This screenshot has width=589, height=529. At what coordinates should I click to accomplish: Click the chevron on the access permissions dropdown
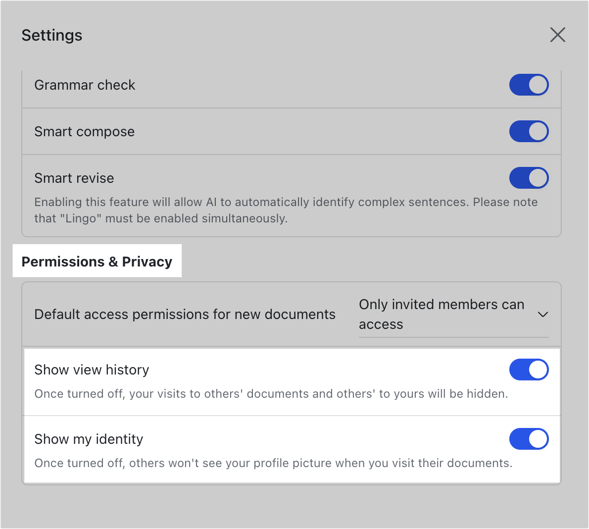[543, 314]
